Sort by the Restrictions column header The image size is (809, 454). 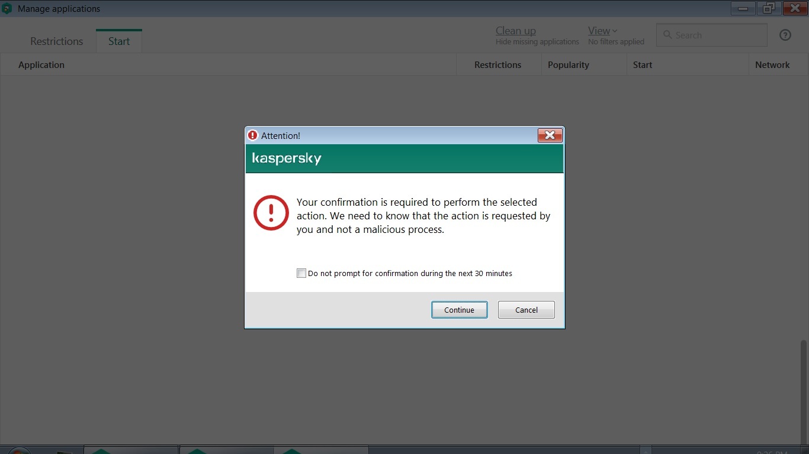pos(498,65)
